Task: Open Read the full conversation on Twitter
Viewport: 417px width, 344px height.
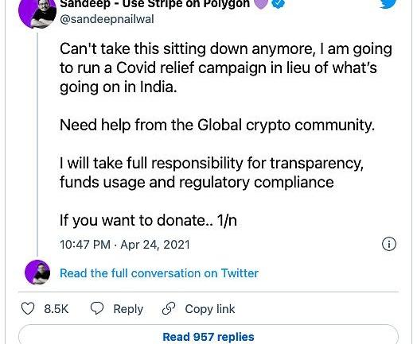Action: (x=159, y=273)
